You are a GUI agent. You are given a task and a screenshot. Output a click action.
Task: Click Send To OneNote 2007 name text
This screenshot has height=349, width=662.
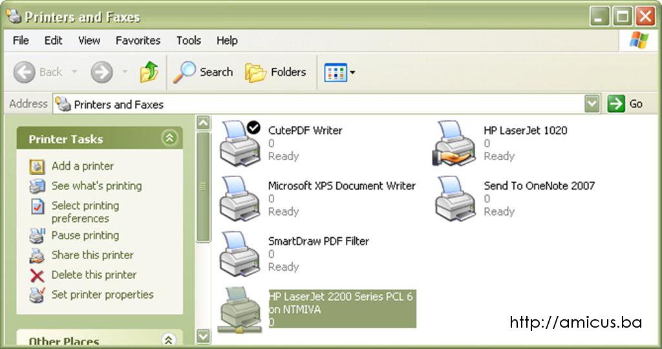539,186
